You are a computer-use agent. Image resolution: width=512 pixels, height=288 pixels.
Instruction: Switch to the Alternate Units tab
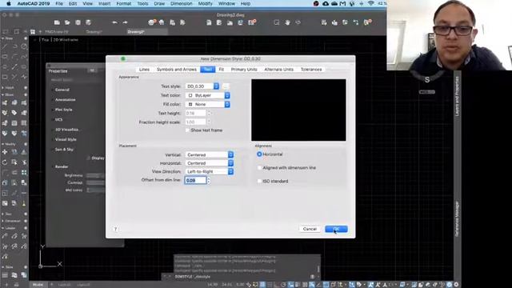pos(279,70)
